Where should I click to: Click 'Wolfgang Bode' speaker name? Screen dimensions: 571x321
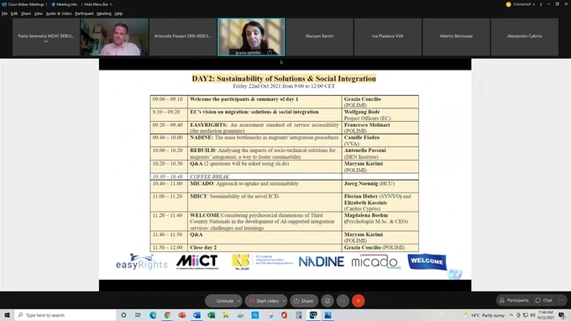tap(362, 112)
